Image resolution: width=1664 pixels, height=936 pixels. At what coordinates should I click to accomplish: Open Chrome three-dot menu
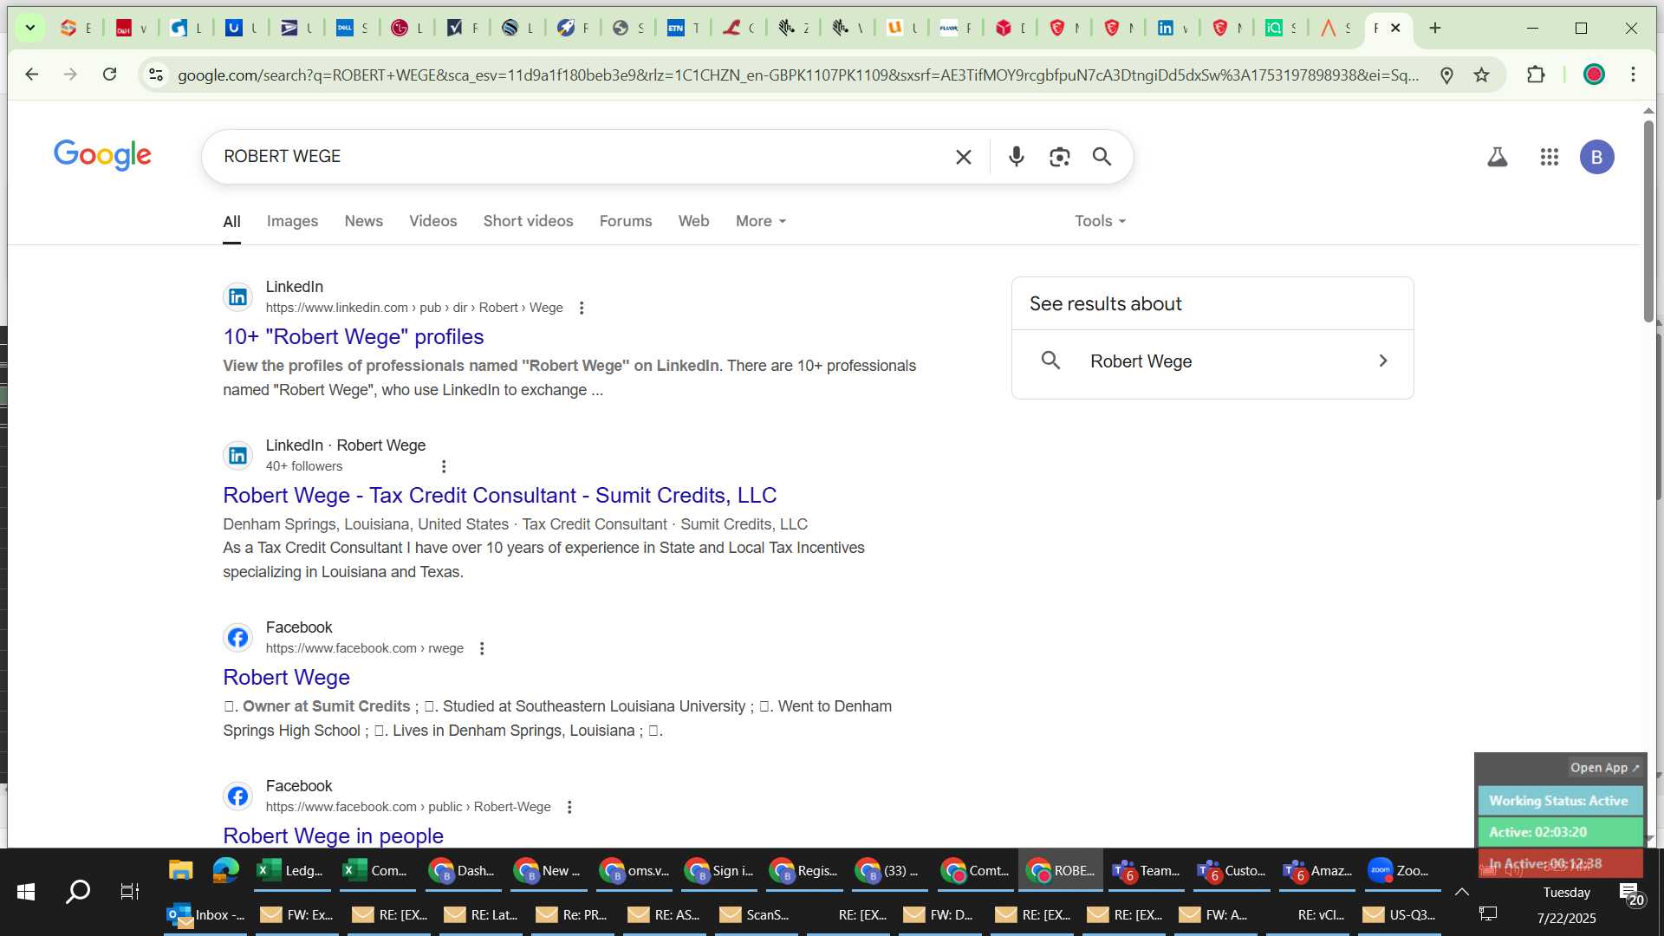(x=1633, y=75)
